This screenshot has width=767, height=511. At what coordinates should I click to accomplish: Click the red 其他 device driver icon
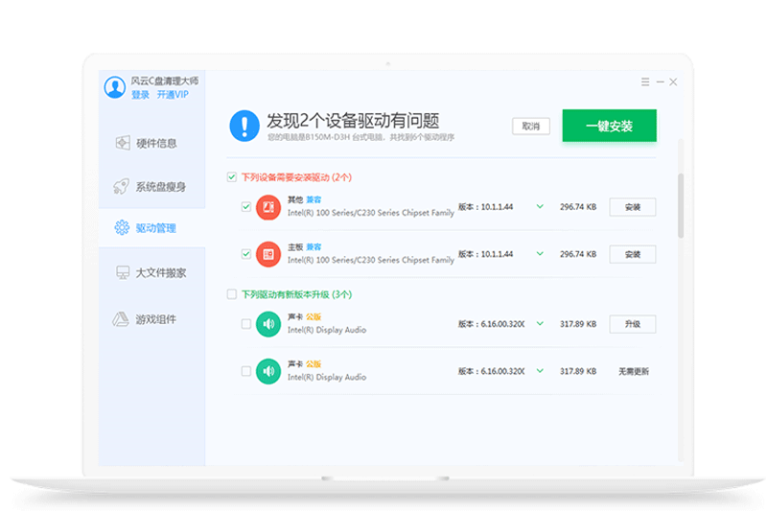coord(268,207)
